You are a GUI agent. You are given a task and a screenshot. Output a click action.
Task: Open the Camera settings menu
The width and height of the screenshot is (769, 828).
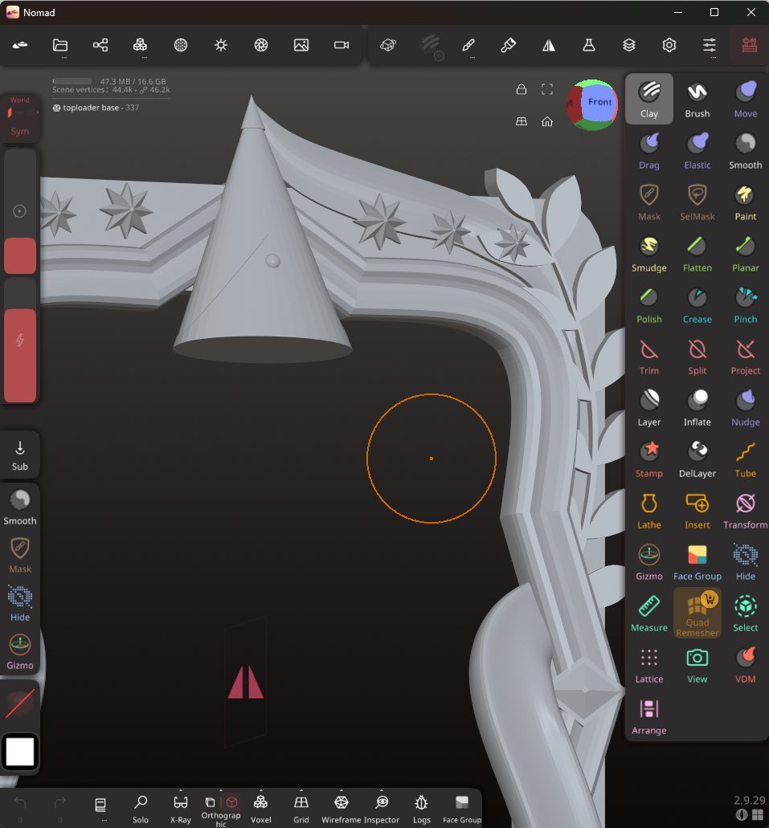click(342, 46)
